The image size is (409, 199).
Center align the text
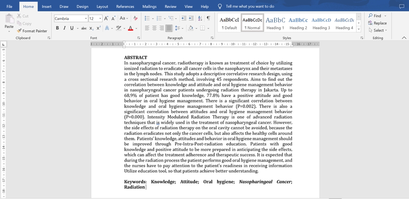pyautogui.click(x=154, y=28)
